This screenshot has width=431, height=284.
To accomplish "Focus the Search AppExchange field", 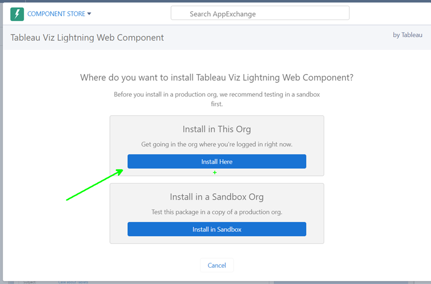I will click(260, 14).
